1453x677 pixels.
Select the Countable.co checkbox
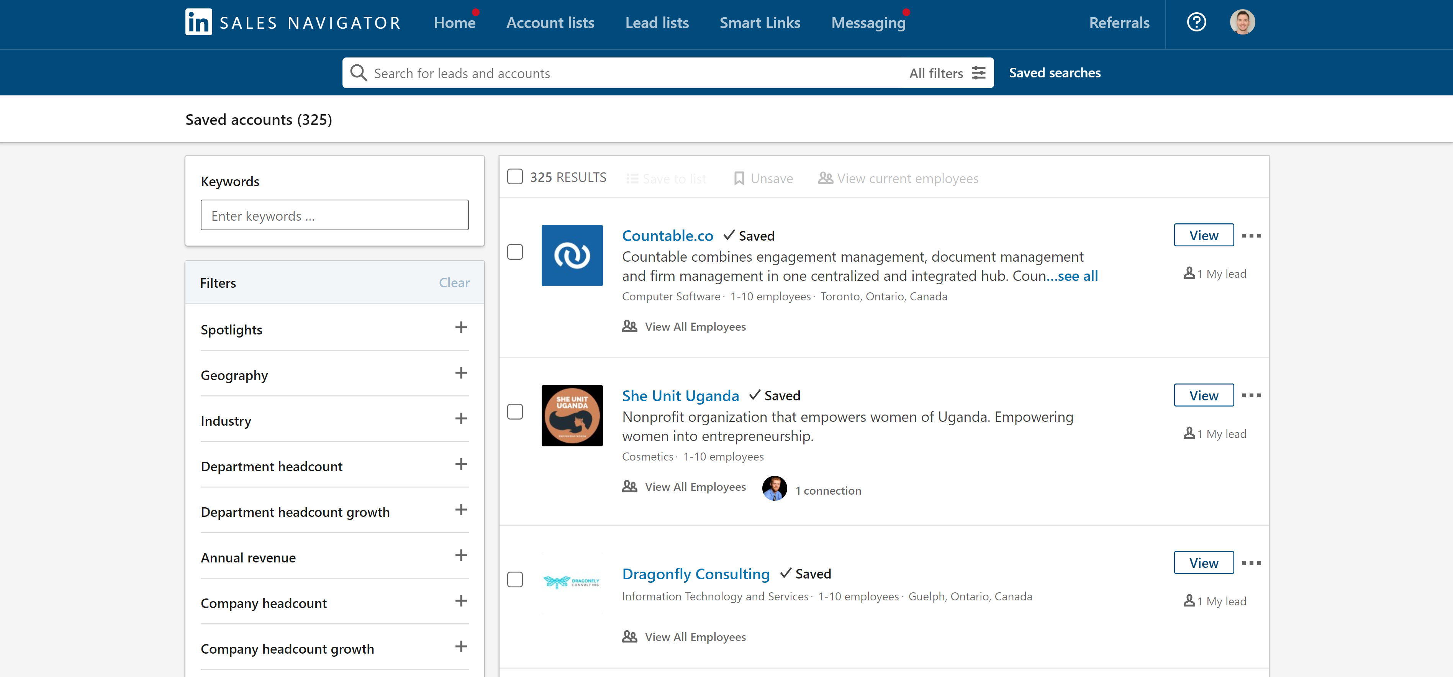(515, 252)
